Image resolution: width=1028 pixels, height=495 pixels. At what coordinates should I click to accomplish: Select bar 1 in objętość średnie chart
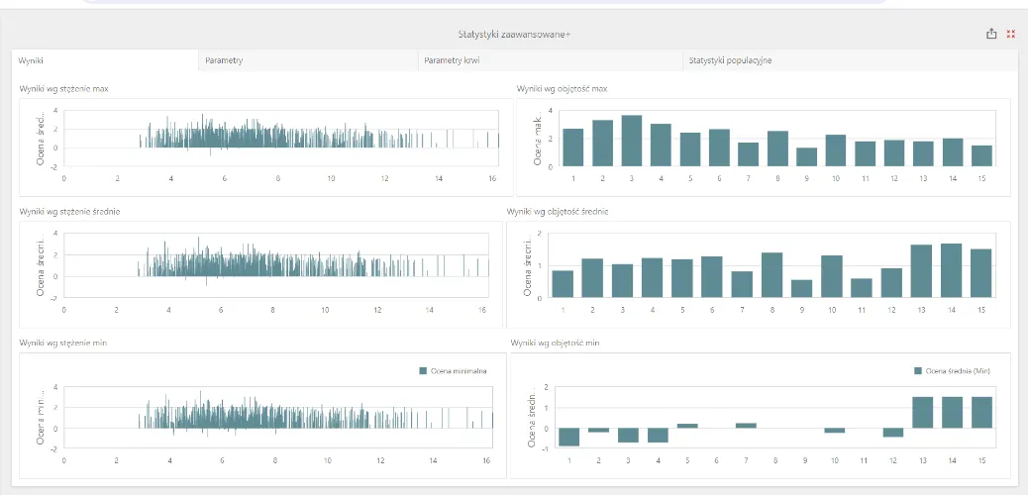[563, 284]
